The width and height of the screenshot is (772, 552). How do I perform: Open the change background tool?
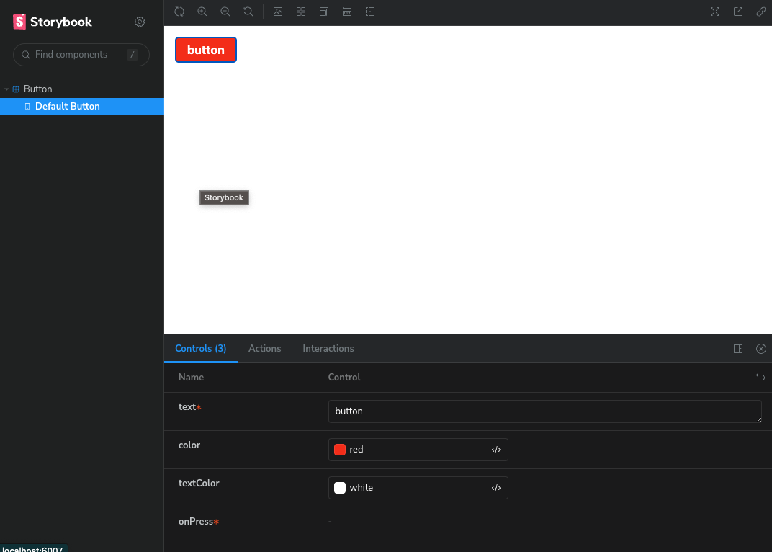coord(278,12)
